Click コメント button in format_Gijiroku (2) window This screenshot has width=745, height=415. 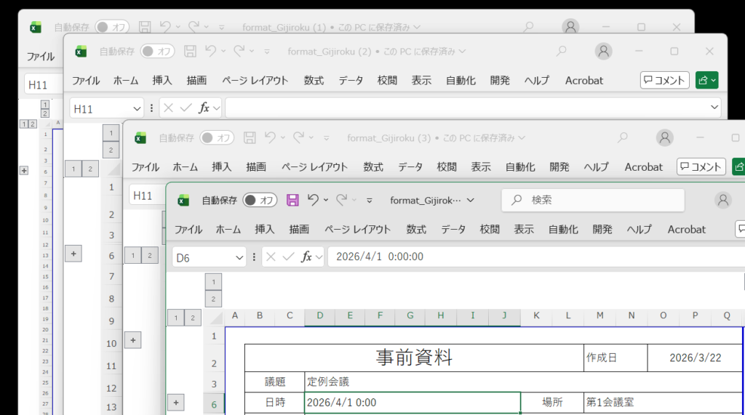tap(665, 80)
